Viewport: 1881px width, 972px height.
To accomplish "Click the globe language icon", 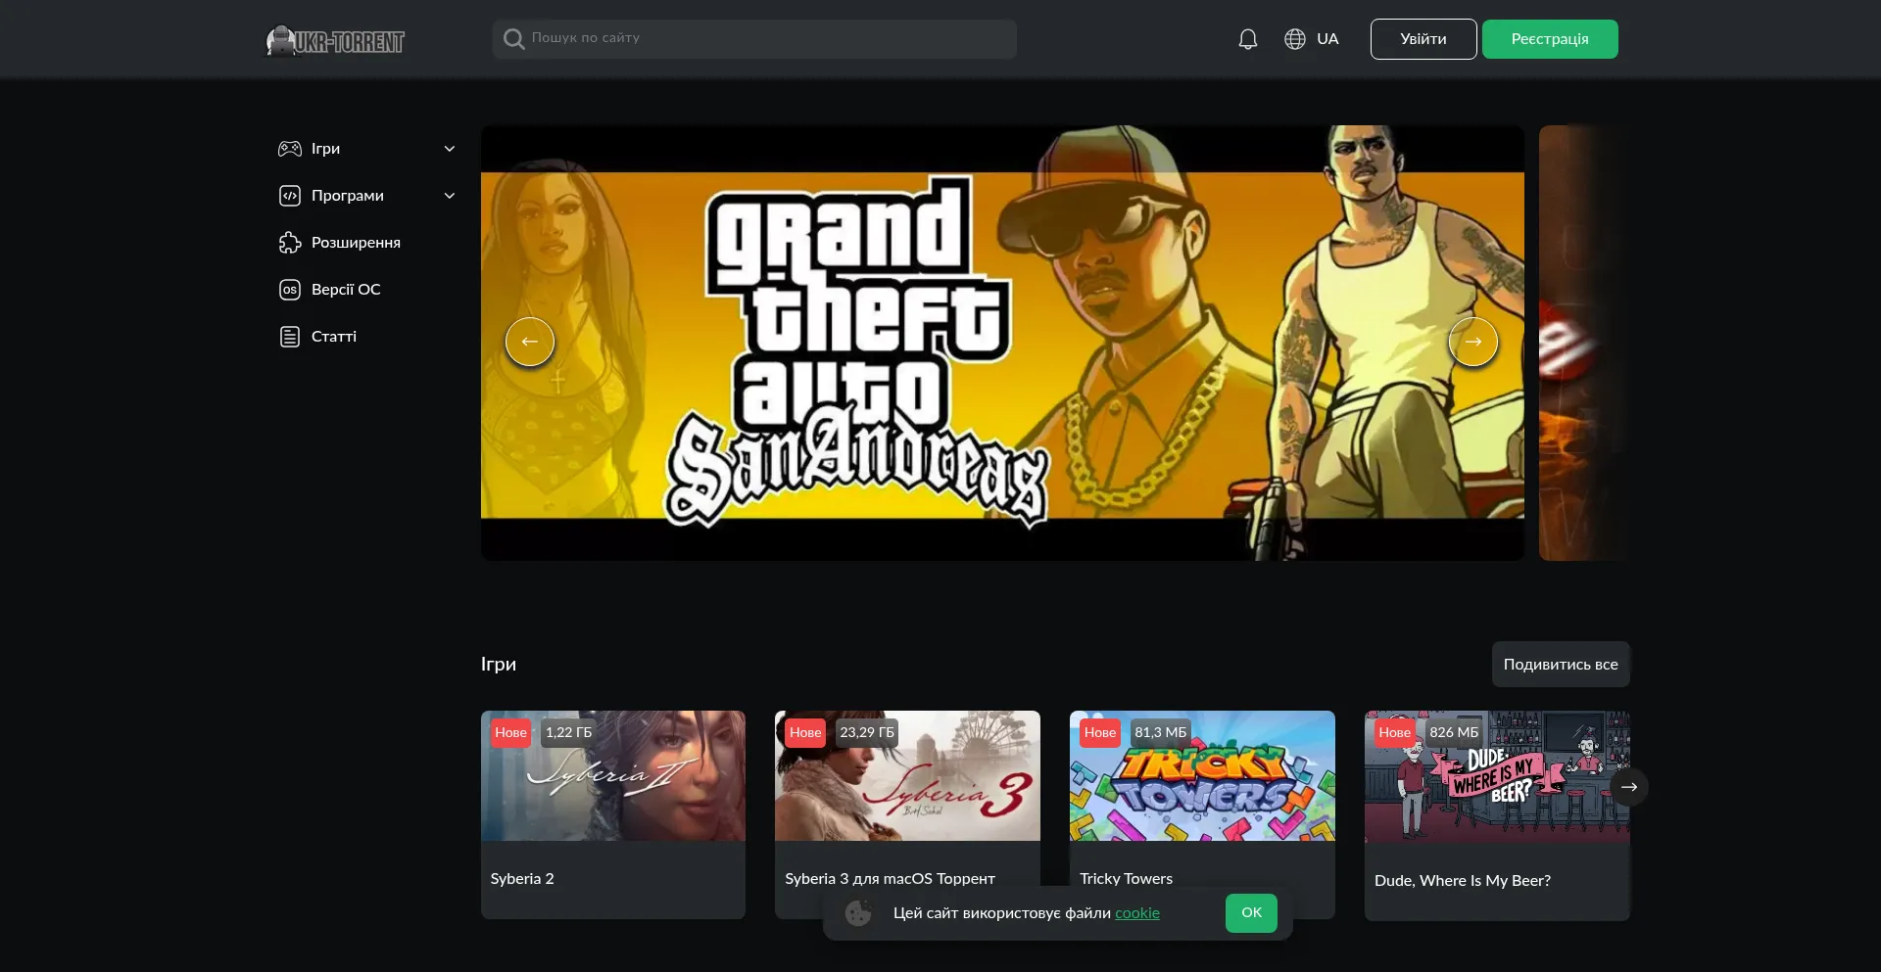I will tap(1295, 39).
